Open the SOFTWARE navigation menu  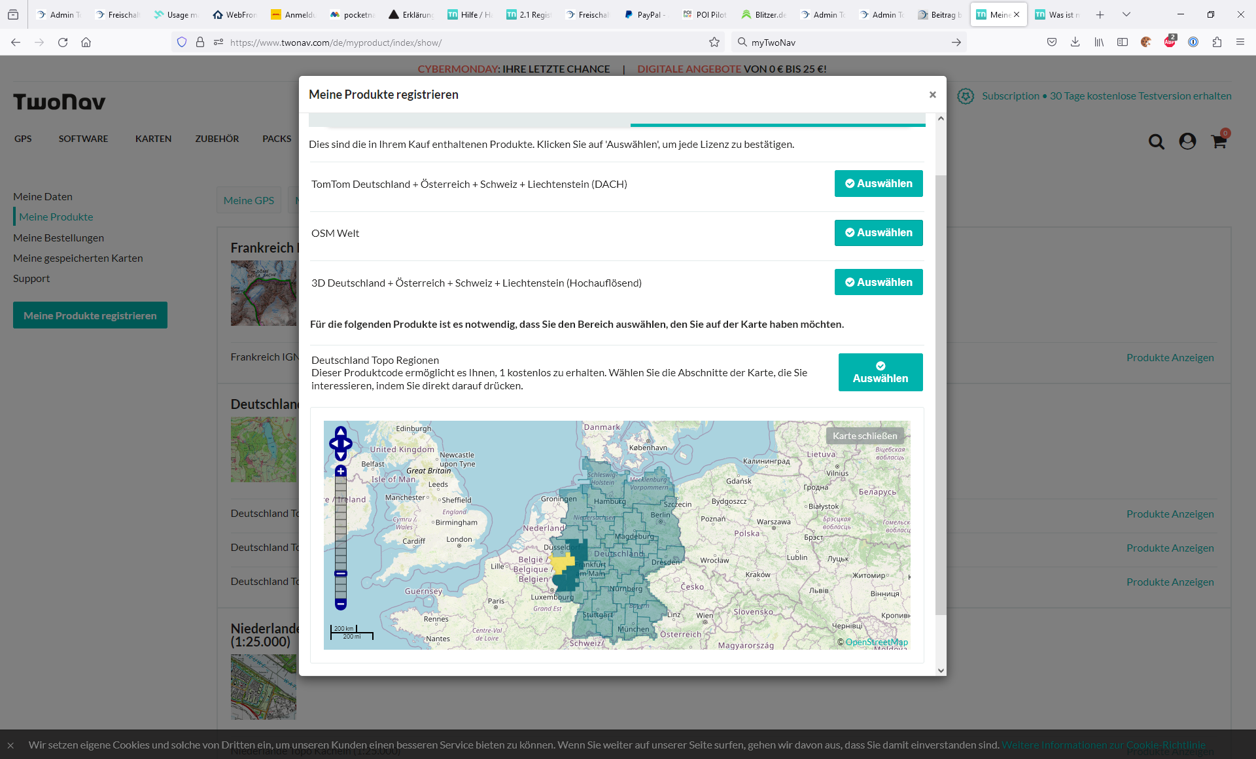coord(83,139)
